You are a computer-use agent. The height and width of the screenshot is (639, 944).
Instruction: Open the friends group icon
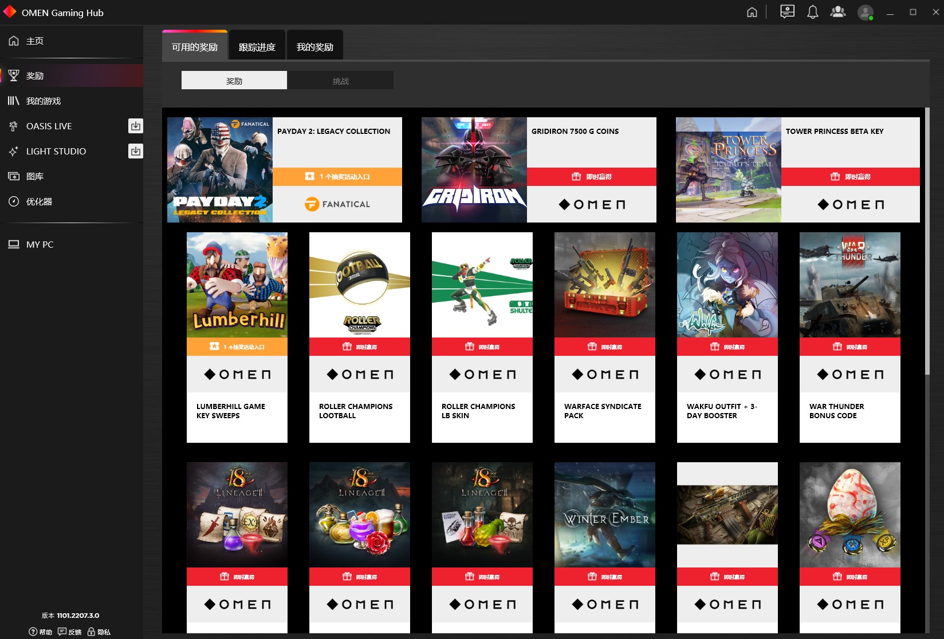point(838,12)
